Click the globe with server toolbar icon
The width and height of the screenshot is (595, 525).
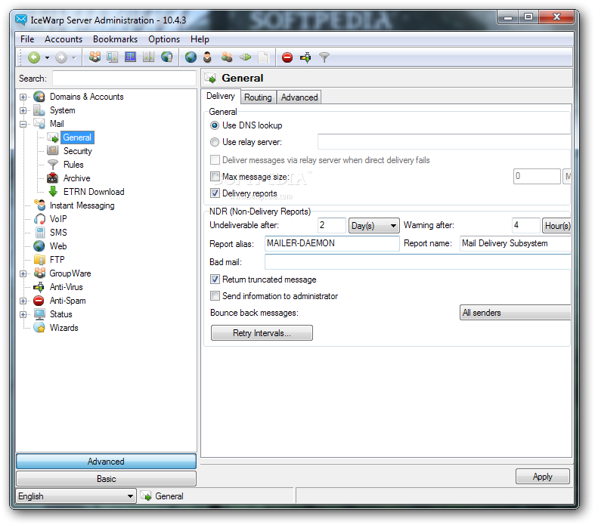click(x=167, y=57)
